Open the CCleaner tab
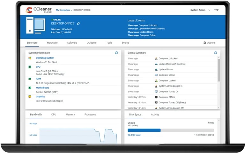The image size is (245, 153). tap(92, 43)
